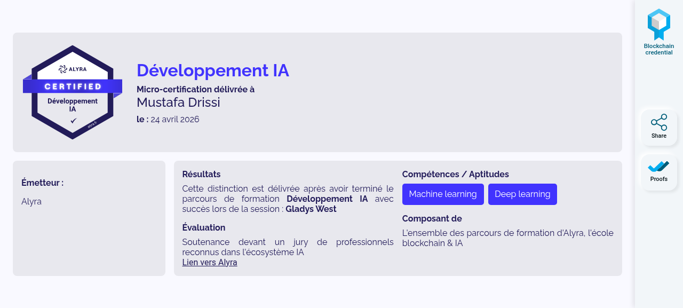Screen dimensions: 683x308
Task: Click the issuer name Alyra
Action: (x=31, y=201)
